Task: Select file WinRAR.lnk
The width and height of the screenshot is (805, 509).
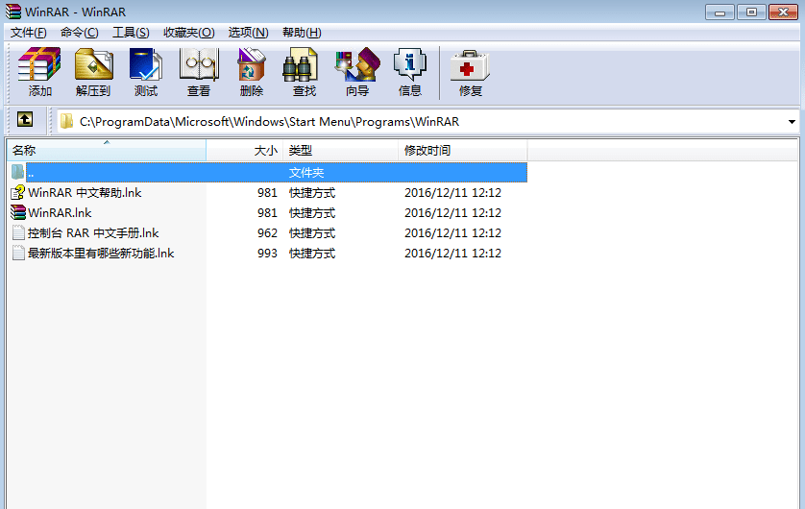Action: (60, 212)
